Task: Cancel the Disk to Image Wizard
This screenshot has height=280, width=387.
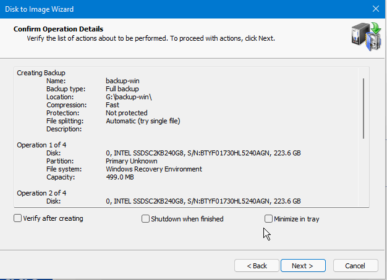Action: point(355,266)
